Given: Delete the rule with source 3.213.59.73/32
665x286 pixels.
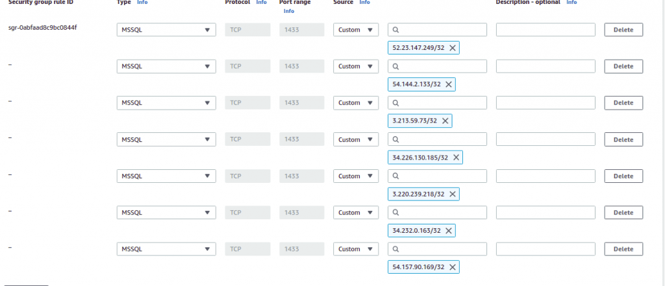Looking at the screenshot, I should tap(623, 102).
